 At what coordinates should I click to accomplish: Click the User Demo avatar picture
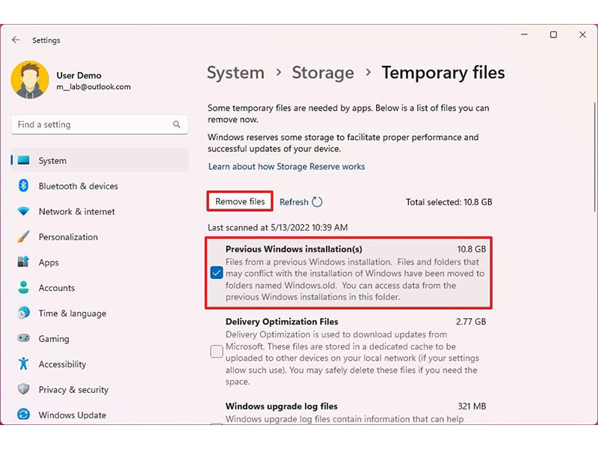click(x=30, y=80)
